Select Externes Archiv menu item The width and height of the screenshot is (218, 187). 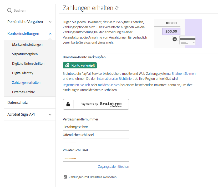tap(23, 92)
